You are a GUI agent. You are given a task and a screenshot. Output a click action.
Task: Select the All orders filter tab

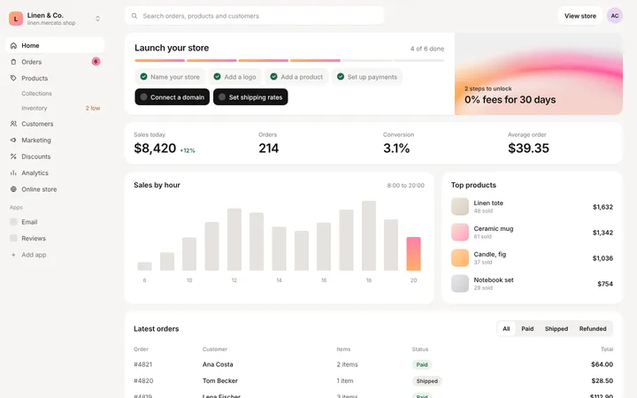(x=506, y=328)
